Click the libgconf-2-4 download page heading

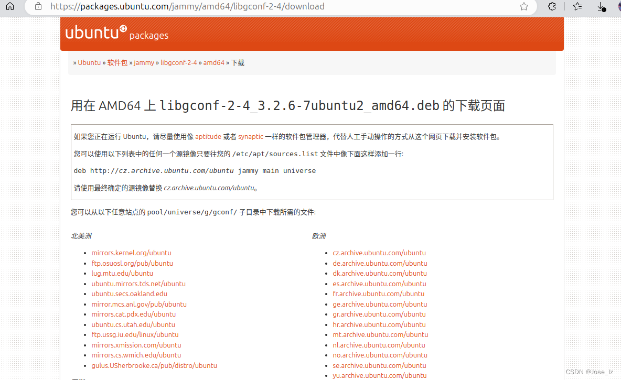pos(288,106)
